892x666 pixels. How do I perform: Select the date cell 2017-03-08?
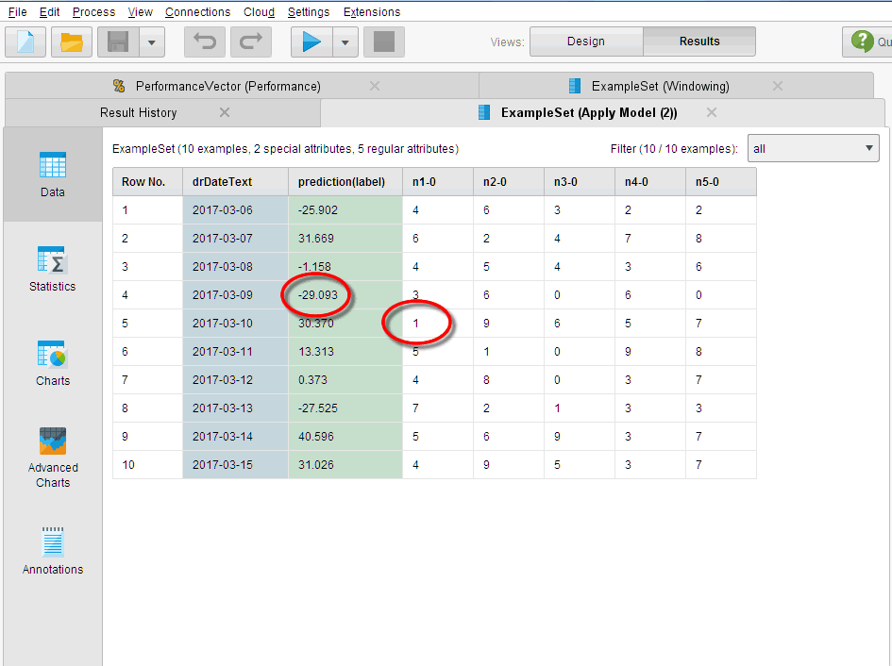coord(236,267)
